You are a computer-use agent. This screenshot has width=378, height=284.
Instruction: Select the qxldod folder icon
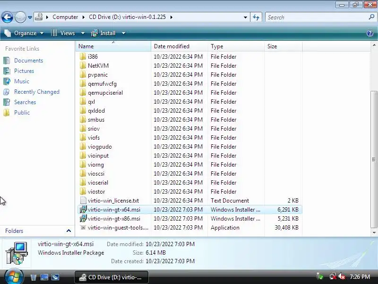tap(83, 111)
